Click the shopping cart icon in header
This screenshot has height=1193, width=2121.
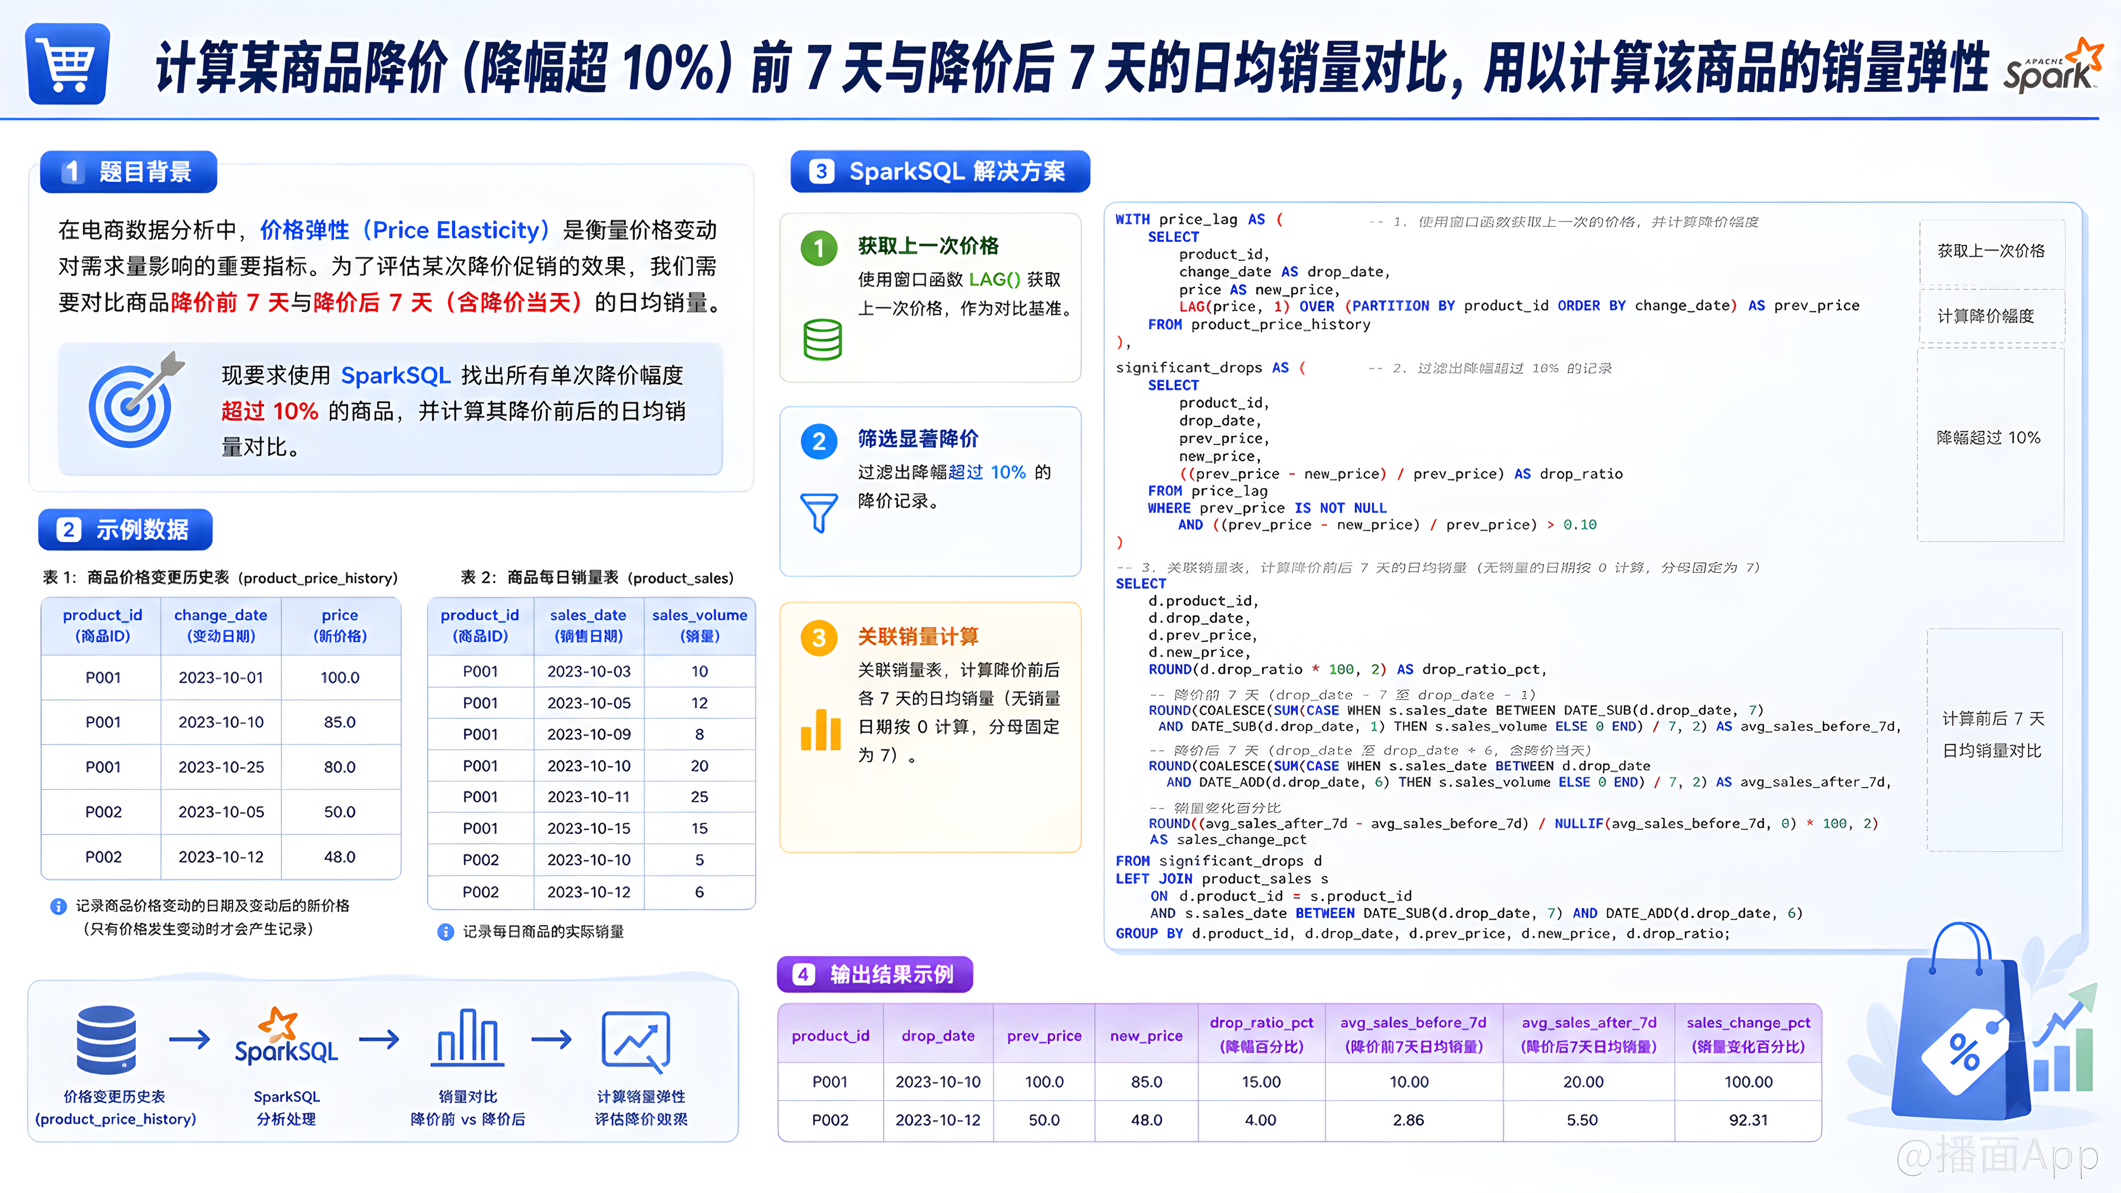point(67,64)
